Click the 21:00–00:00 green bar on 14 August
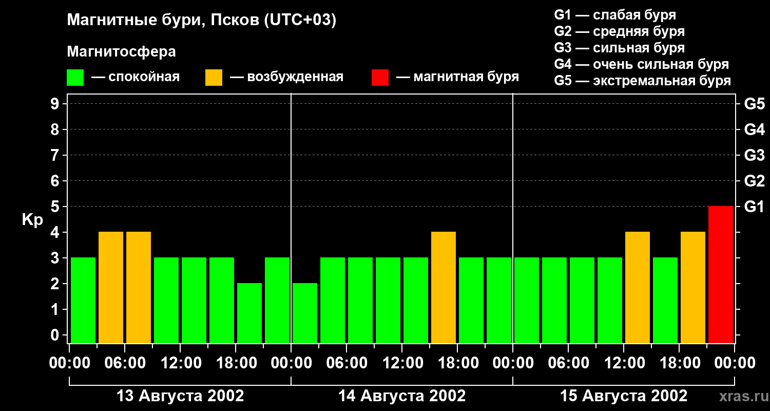Viewport: 770px width, 411px height. pyautogui.click(x=499, y=300)
